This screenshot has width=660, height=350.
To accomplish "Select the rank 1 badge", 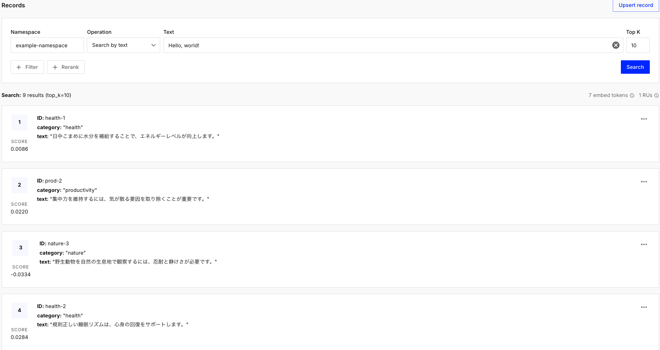I will tap(20, 122).
